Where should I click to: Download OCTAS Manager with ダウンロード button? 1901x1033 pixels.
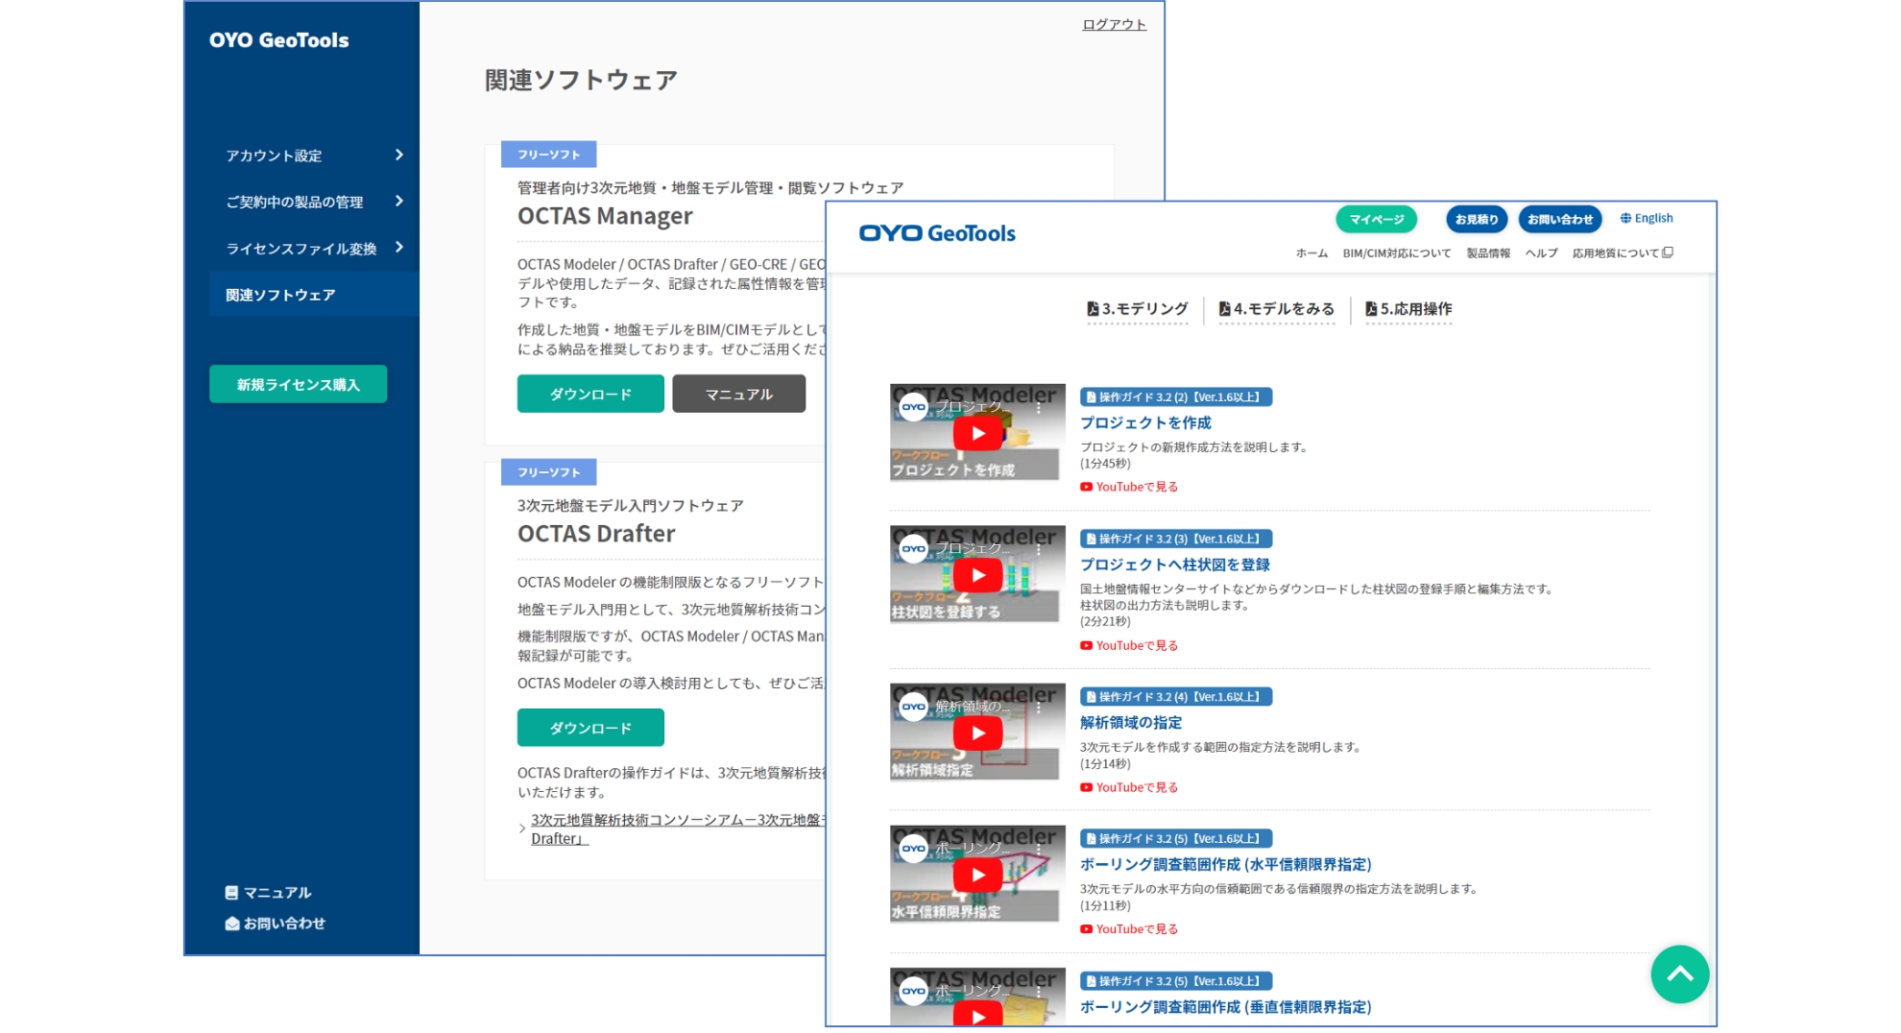(590, 394)
